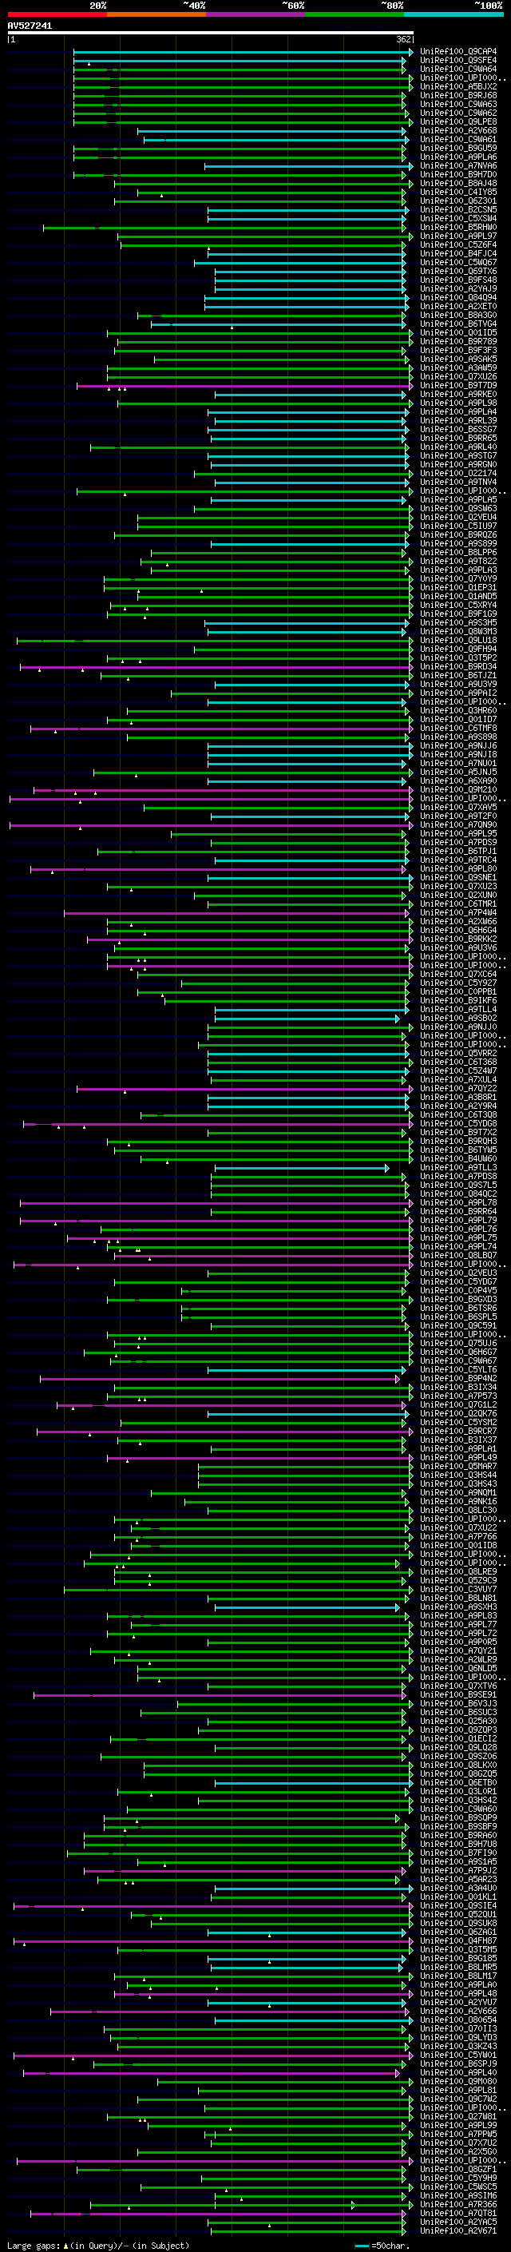Click the purple ~60% identity legend segment
This screenshot has height=2252, width=511.
(x=256, y=14)
